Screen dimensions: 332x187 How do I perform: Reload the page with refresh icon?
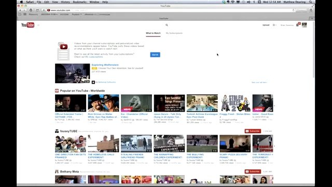294,10
